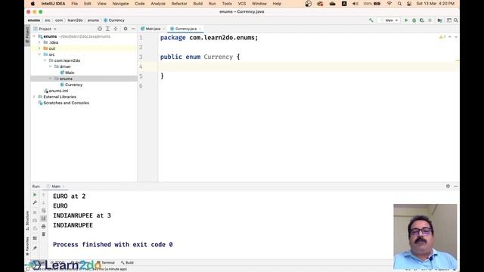Image resolution: width=484 pixels, height=272 pixels.
Task: Open the Navigate menu
Action: coord(120,4)
